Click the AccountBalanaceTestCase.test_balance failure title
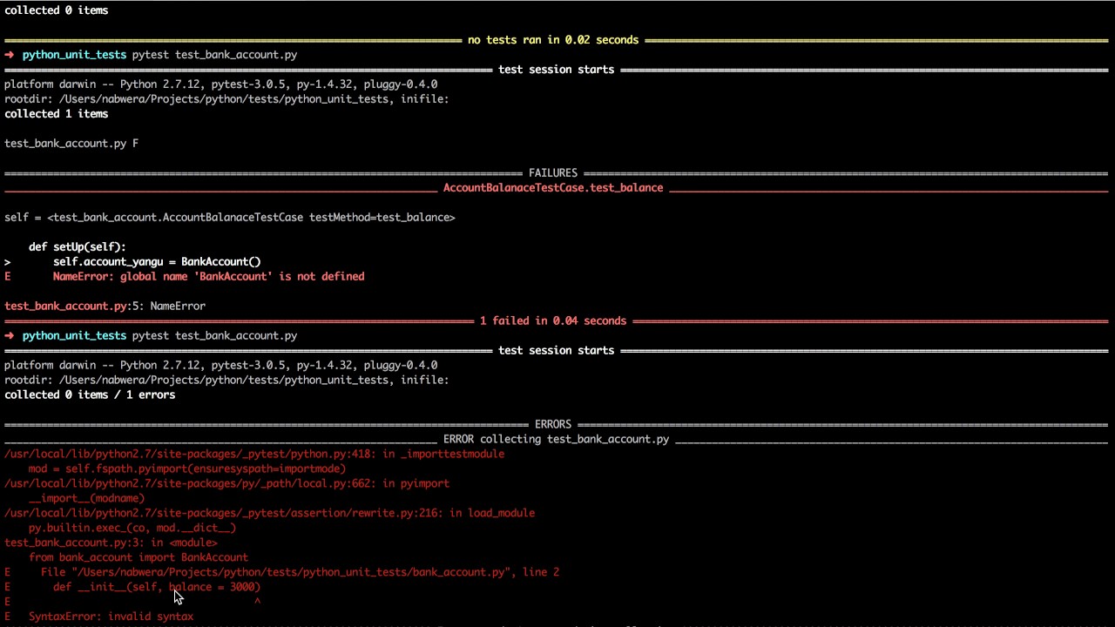 (552, 188)
